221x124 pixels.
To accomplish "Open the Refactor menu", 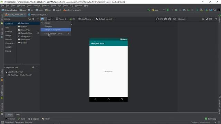I will [46, 6].
